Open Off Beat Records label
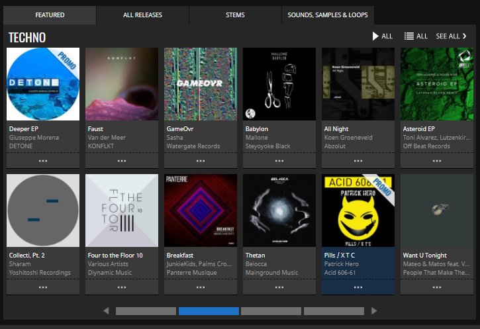The height and width of the screenshot is (329, 480). click(426, 146)
